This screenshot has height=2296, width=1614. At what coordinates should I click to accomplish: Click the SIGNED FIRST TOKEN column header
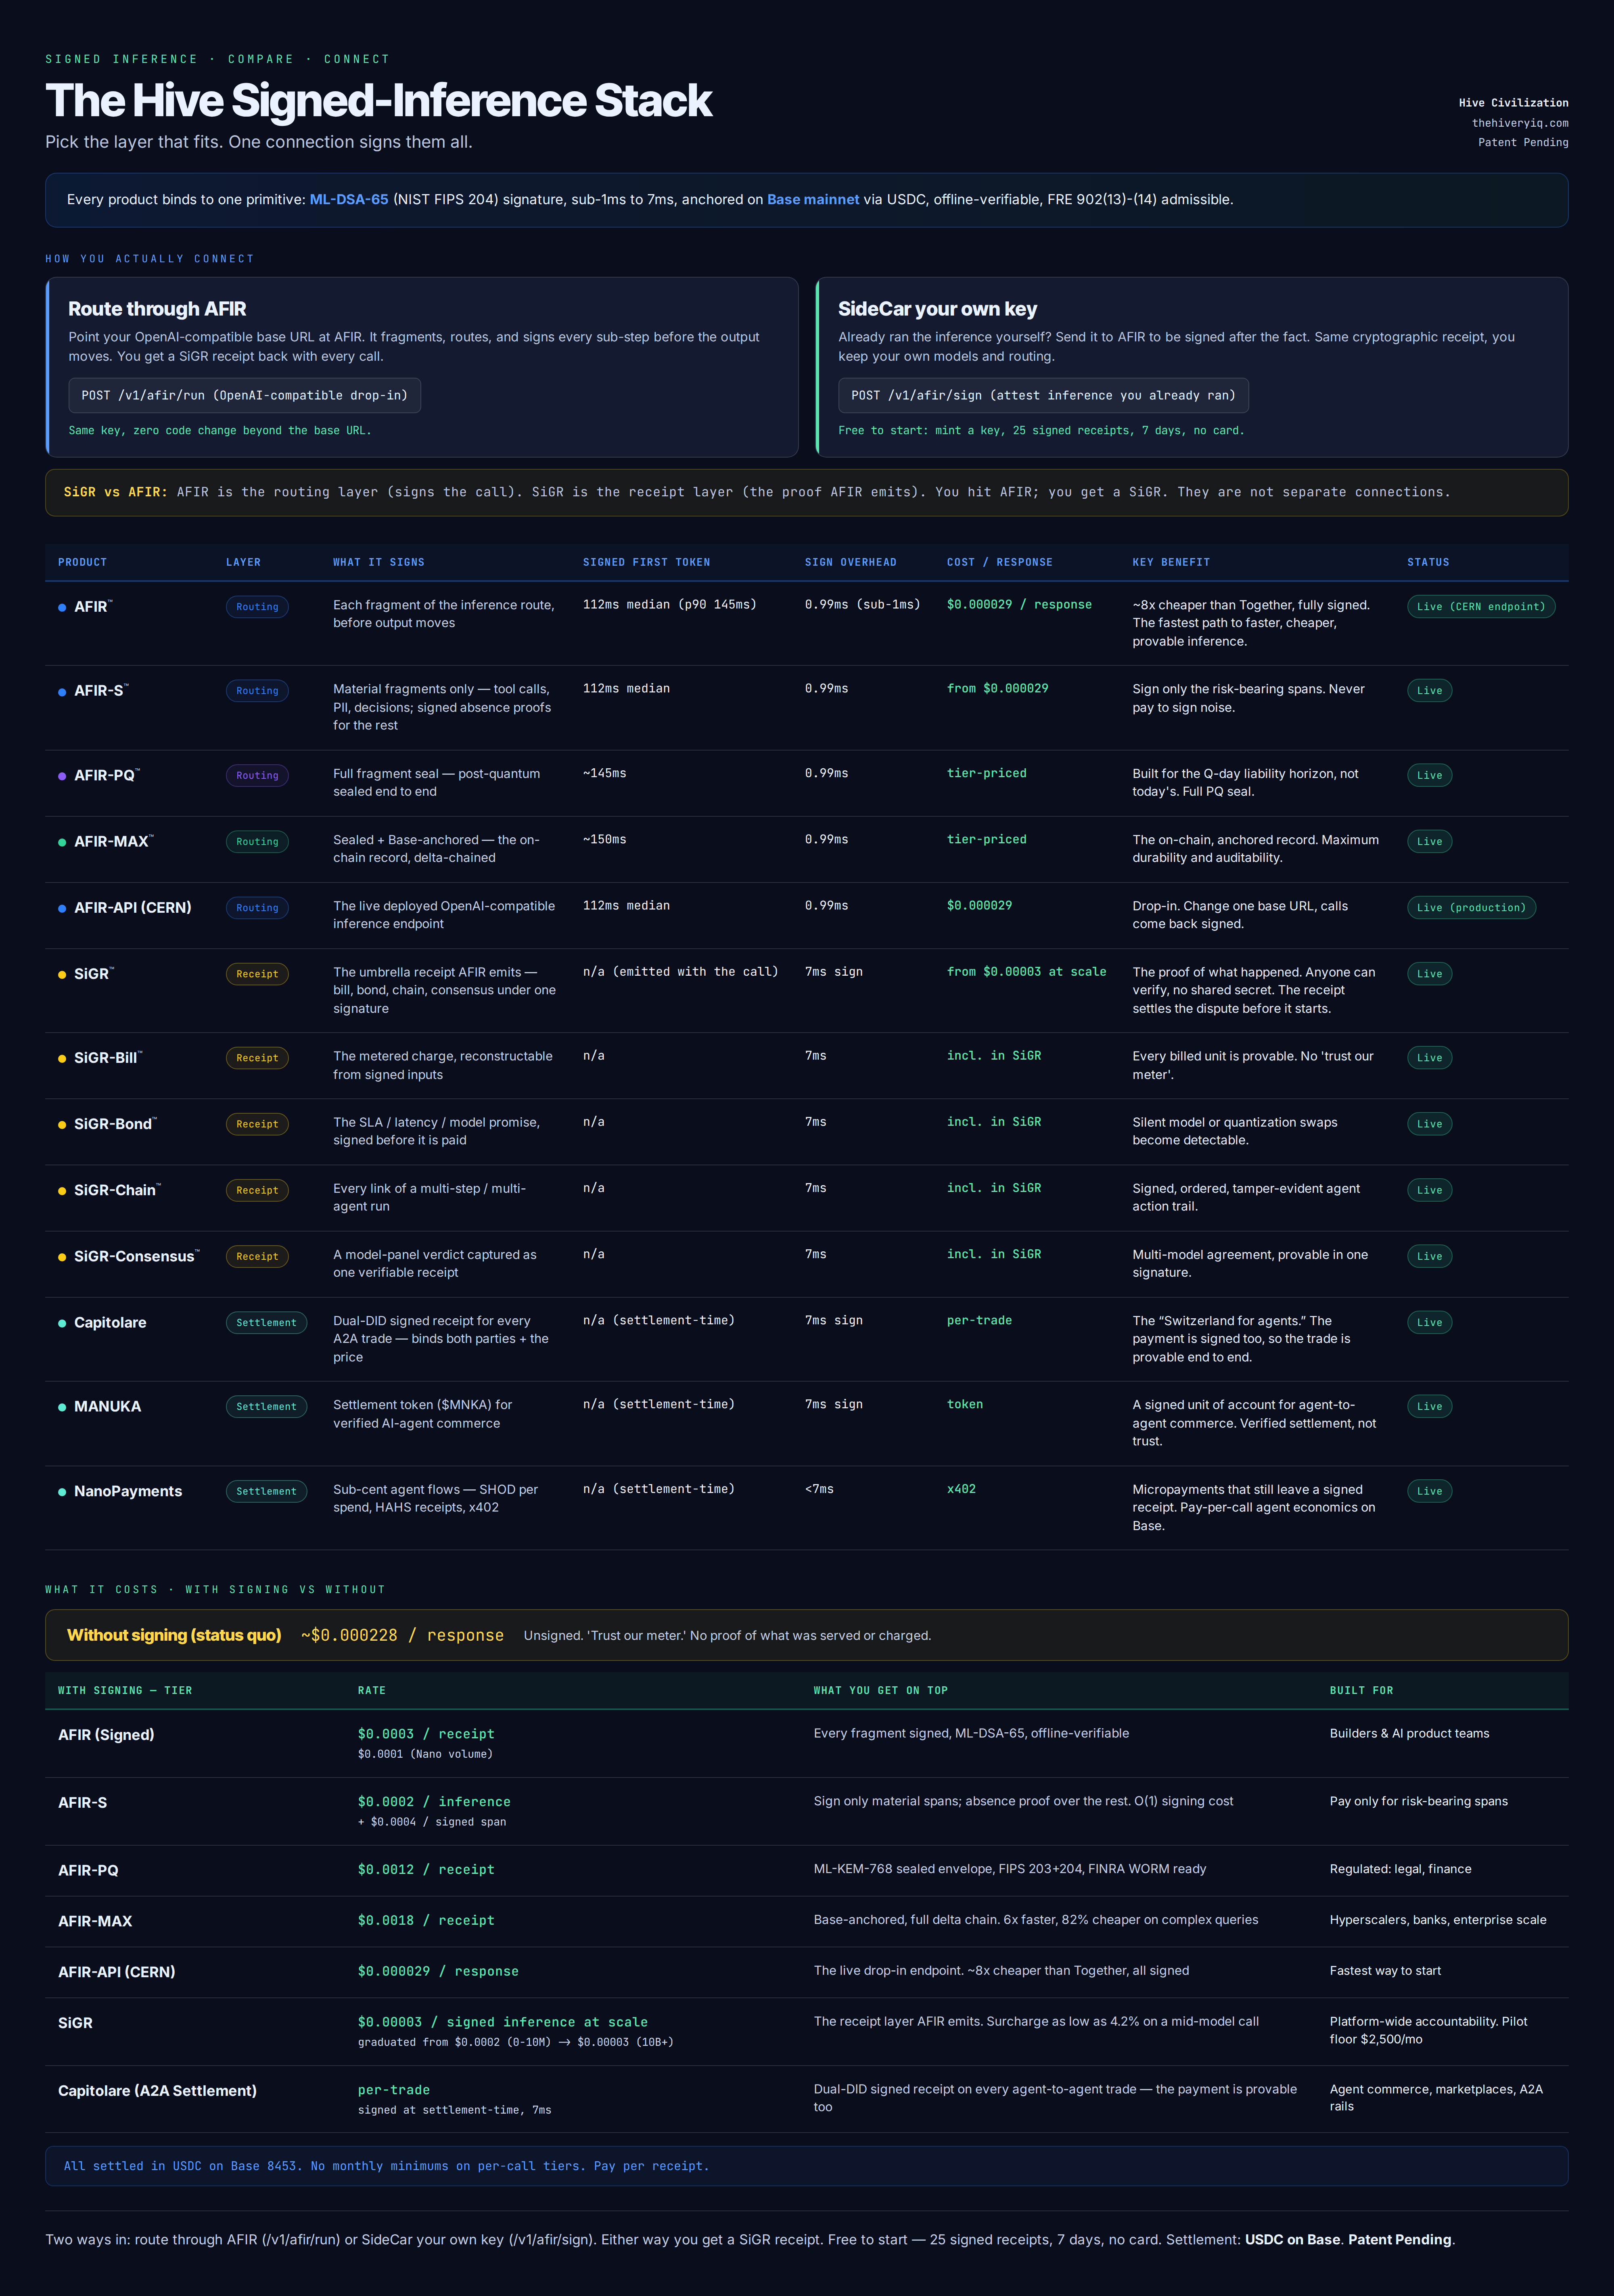tap(646, 562)
